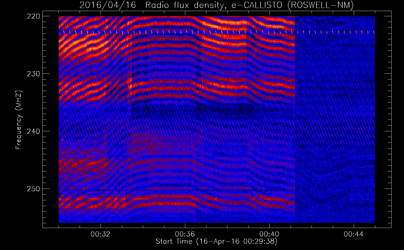Click the Start Time axis caption
404x250 pixels.
pos(216,241)
